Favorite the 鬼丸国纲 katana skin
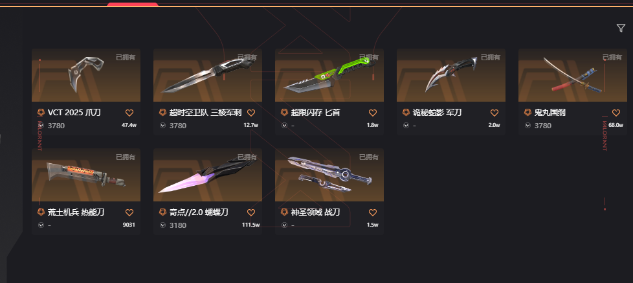This screenshot has height=283, width=633. pyautogui.click(x=616, y=113)
